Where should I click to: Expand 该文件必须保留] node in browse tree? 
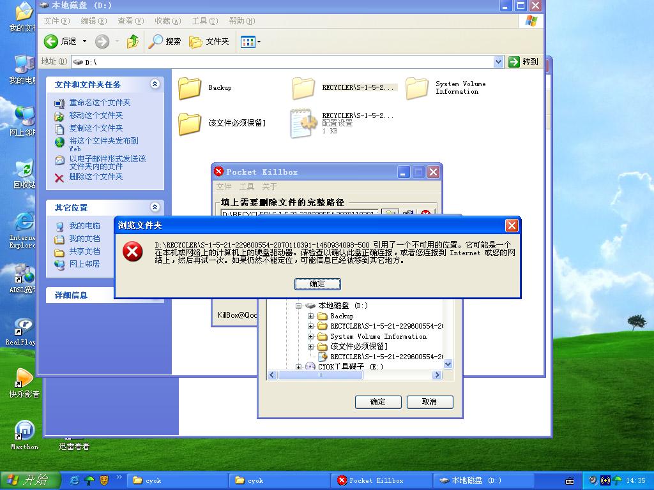click(311, 346)
